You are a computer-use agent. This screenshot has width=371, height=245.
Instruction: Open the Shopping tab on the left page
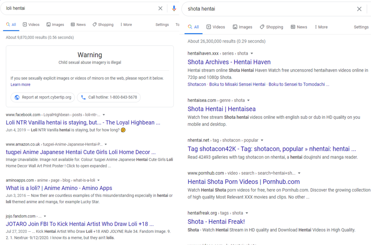point(103,25)
